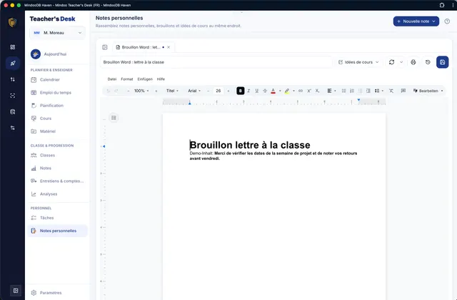The image size is (457, 300).
Task: Toggle superscript formatting
Action: pos(309,91)
